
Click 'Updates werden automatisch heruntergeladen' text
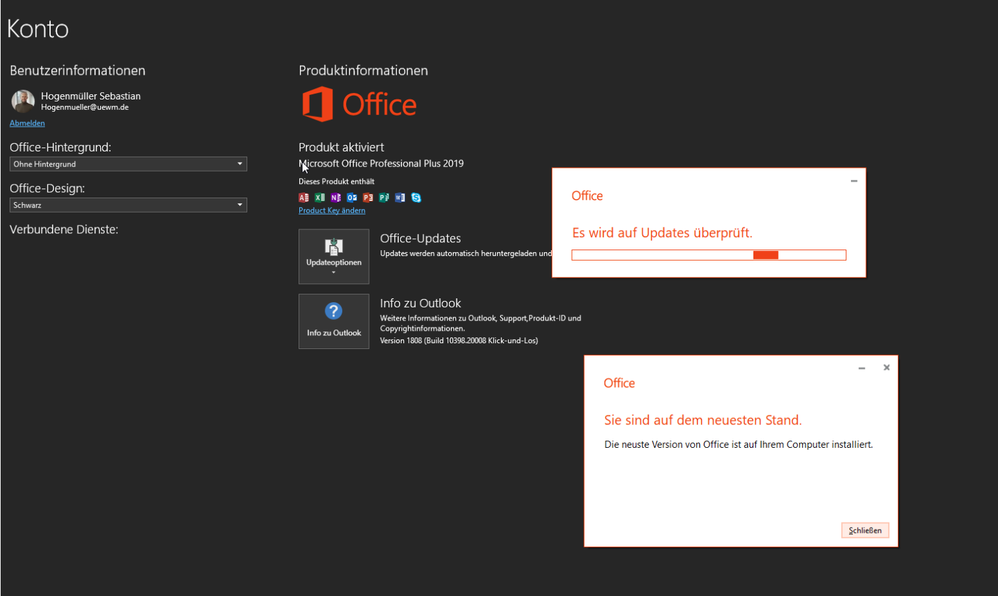tap(466, 253)
